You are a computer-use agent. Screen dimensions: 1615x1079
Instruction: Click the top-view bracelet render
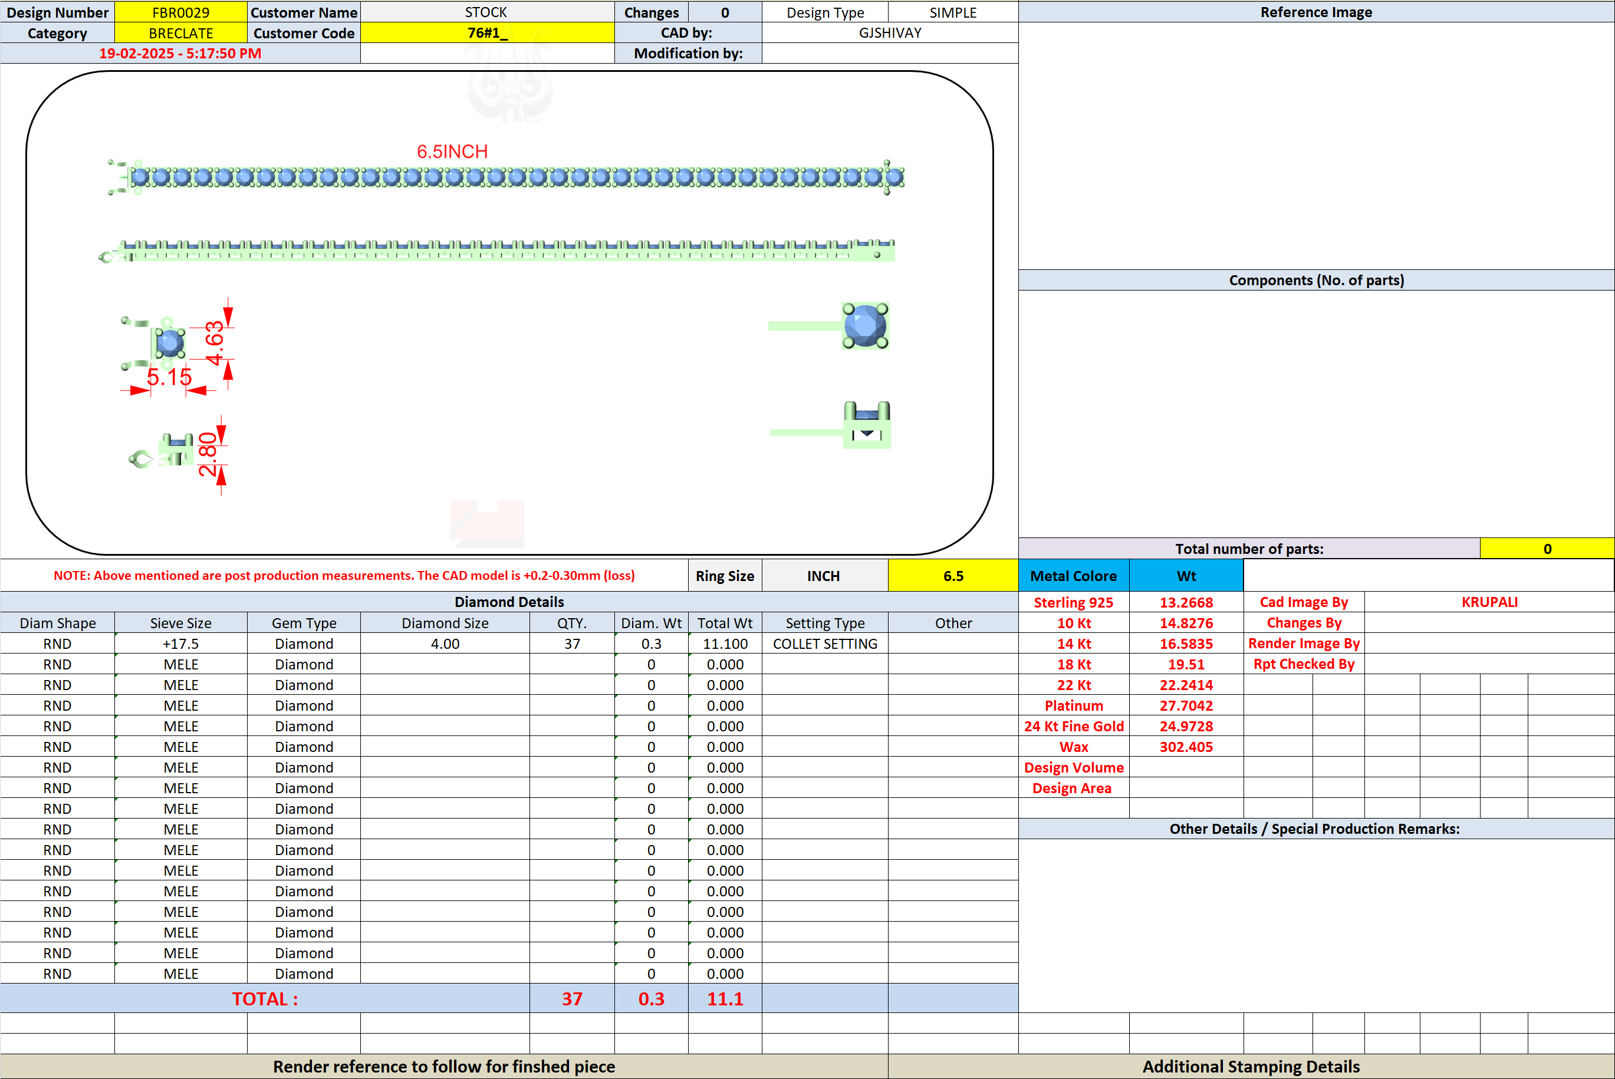coord(506,177)
